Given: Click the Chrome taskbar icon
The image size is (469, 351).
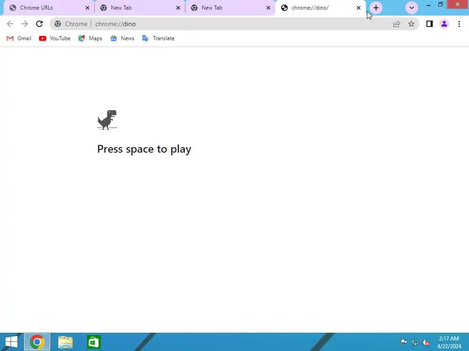Looking at the screenshot, I should pos(37,342).
